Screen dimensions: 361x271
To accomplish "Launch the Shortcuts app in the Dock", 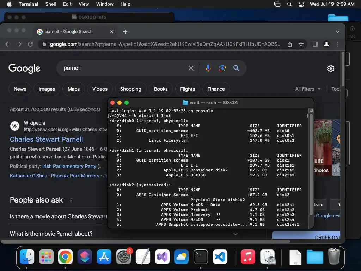I will pyautogui.click(x=85, y=257).
